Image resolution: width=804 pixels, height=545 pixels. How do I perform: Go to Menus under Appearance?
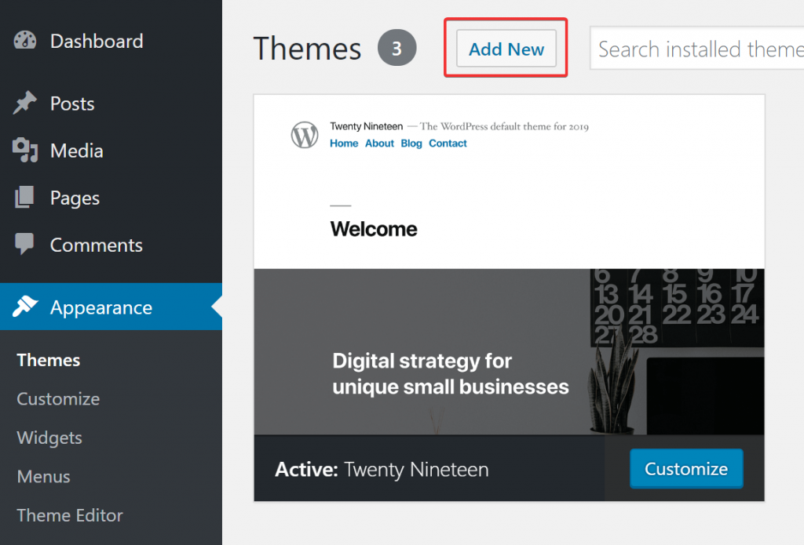(43, 476)
